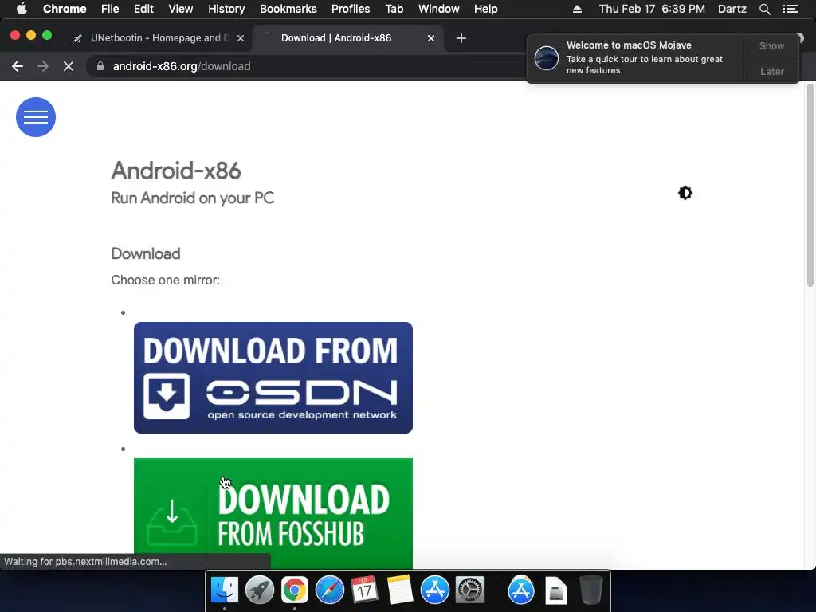Open Spotlight search magnifier icon
This screenshot has height=612, width=816.
pos(764,9)
